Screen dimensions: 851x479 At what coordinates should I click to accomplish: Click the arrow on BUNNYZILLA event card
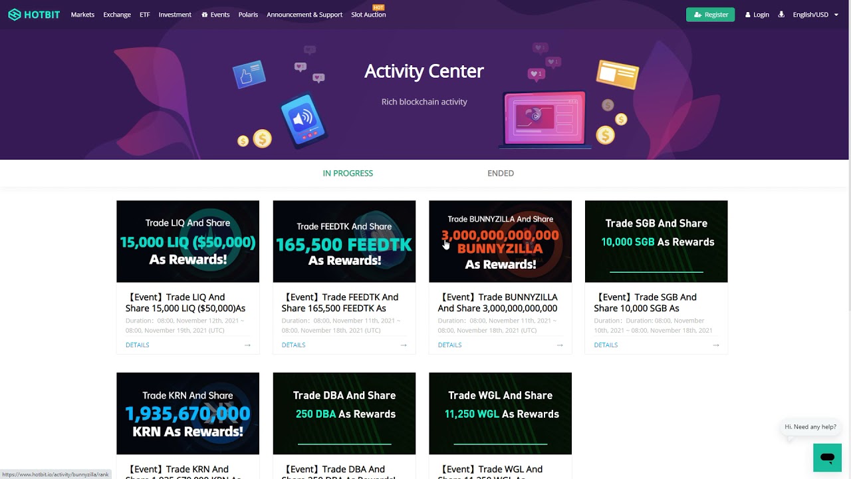point(560,345)
